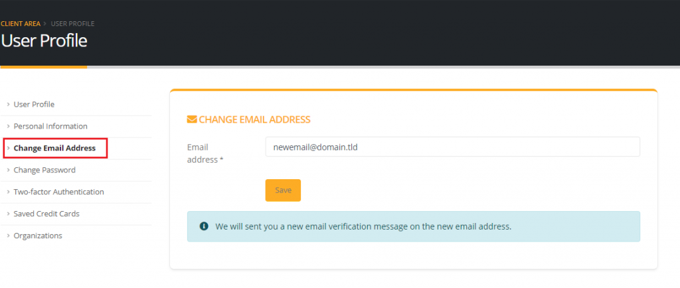Open Personal Information in the sidebar
The image size is (680, 288).
[x=50, y=126]
